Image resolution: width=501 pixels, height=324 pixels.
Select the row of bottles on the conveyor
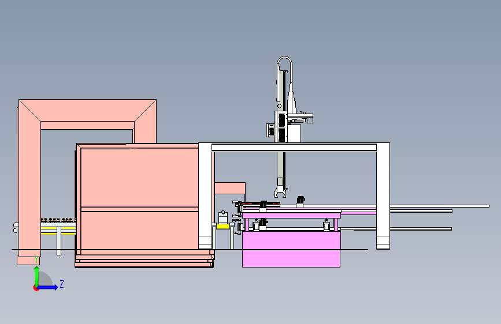[58, 220]
